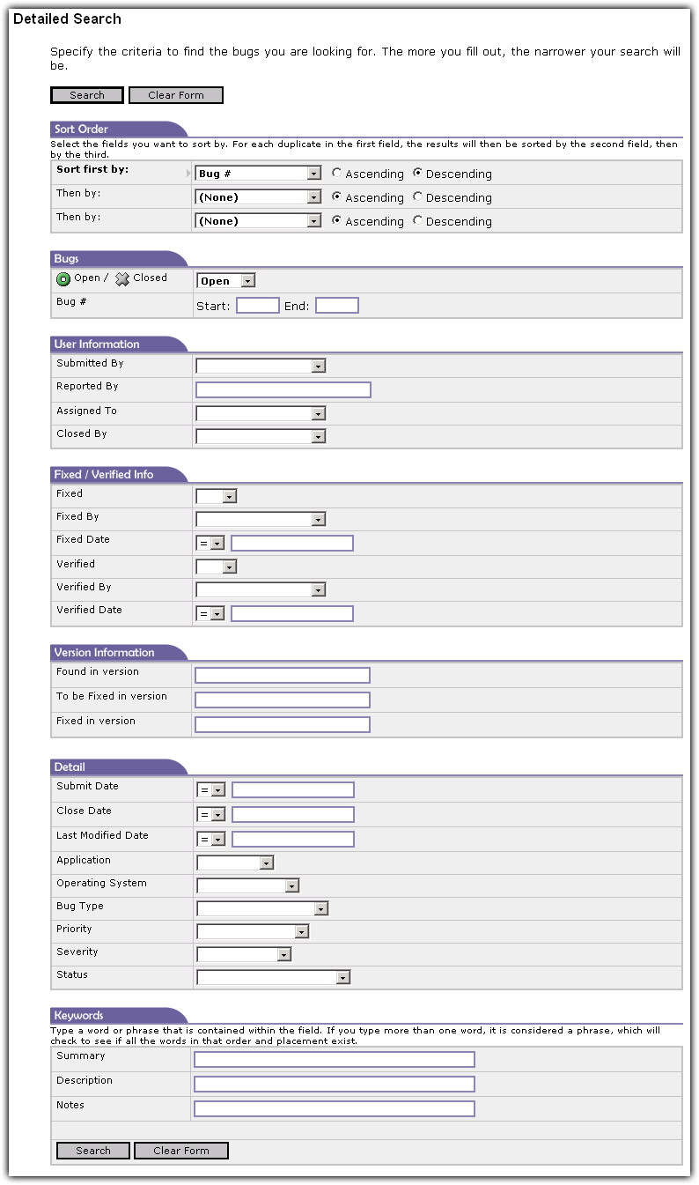Select Descending for first Then by row
Viewport: 699px width, 1185px height.
pos(418,197)
